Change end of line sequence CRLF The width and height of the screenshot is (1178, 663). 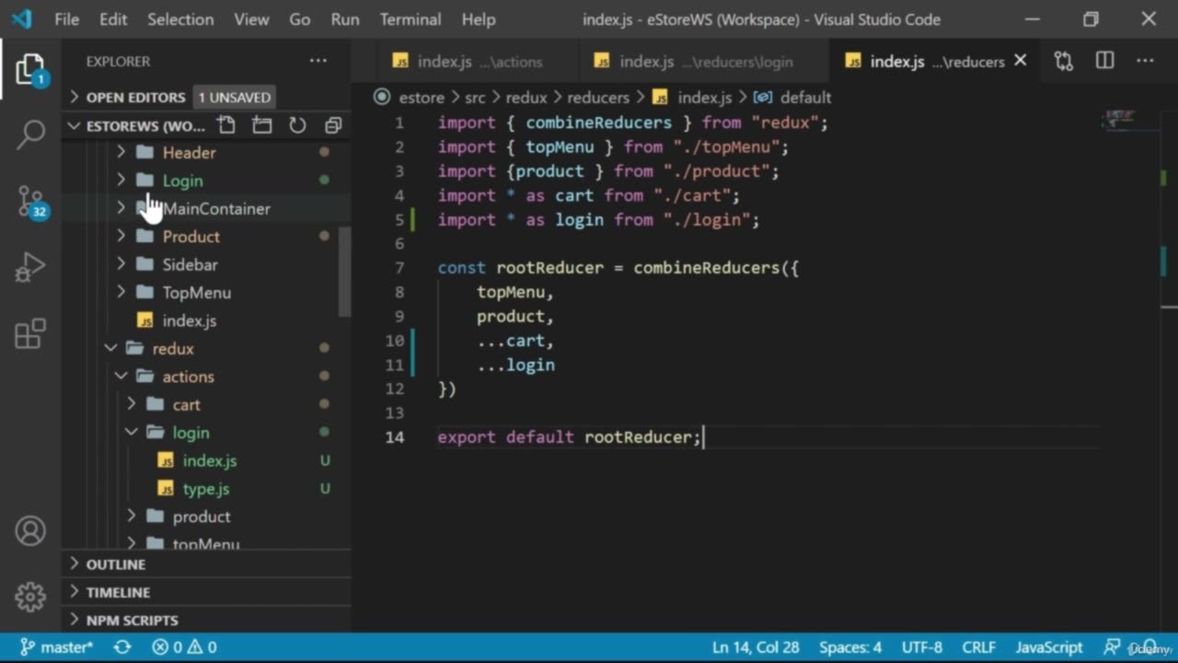click(979, 647)
